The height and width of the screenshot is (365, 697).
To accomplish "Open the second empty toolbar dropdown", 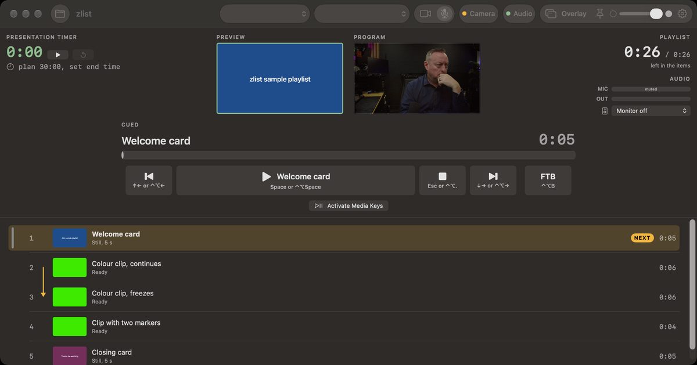I will click(362, 13).
